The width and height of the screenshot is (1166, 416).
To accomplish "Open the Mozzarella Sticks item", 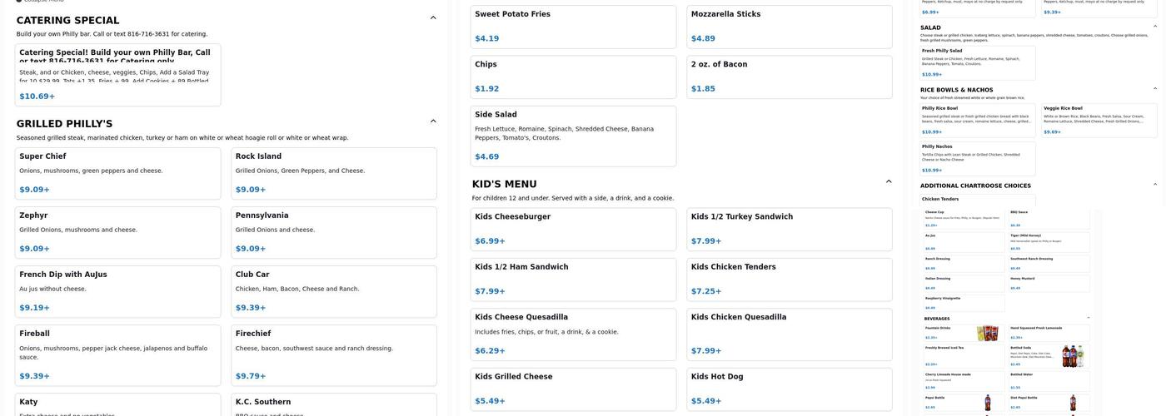I will (x=789, y=26).
